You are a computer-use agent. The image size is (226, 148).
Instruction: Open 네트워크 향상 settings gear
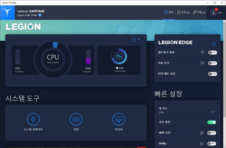pos(202,52)
